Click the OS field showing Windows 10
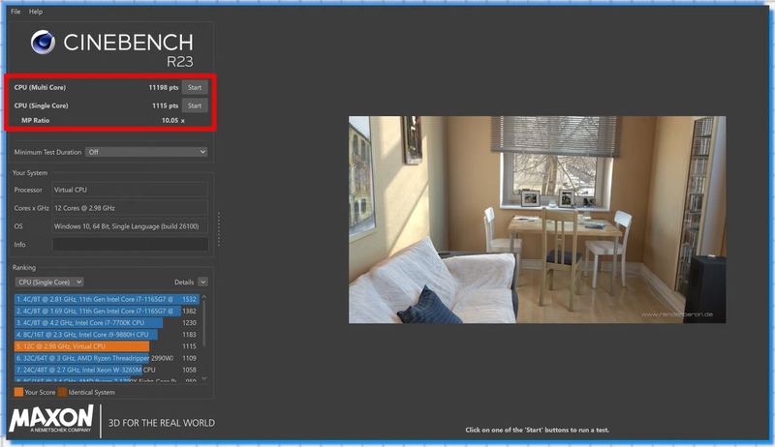775x447 pixels. (x=130, y=226)
